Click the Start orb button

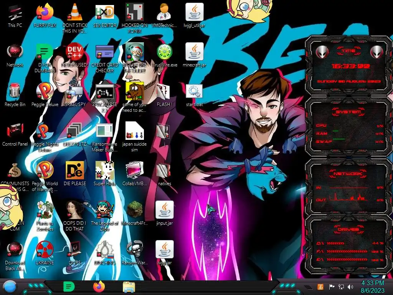(10, 287)
